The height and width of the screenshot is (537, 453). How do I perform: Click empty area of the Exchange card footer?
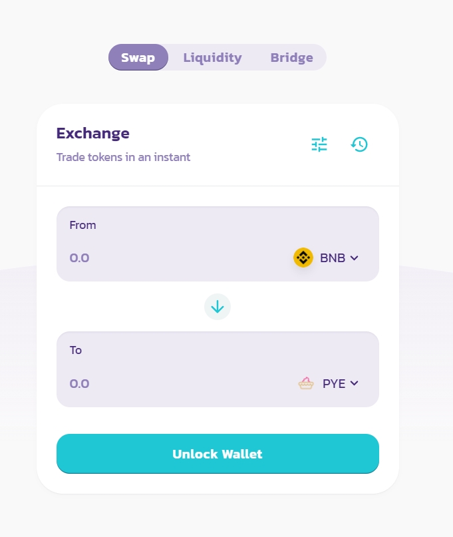218,484
